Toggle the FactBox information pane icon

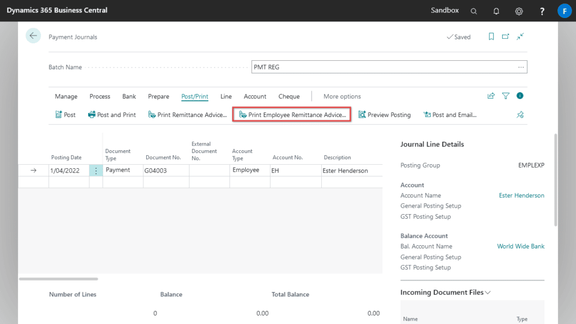tap(520, 96)
